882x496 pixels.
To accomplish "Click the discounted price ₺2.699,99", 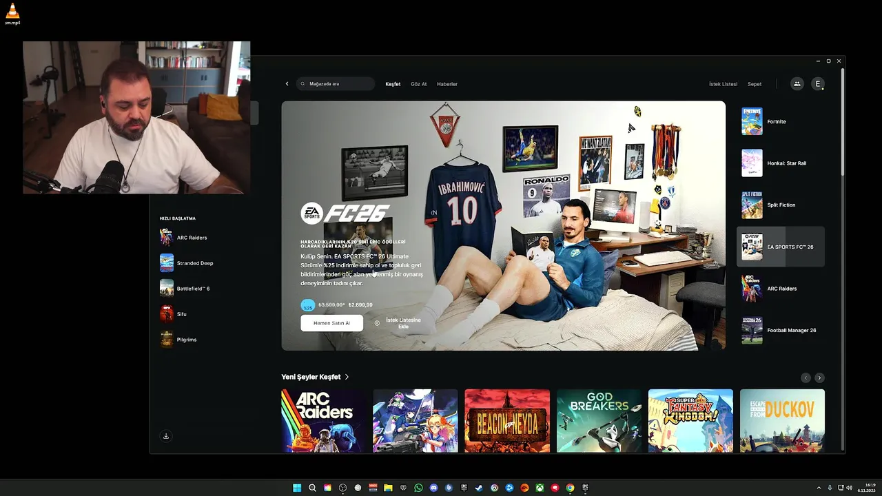I will tap(360, 304).
